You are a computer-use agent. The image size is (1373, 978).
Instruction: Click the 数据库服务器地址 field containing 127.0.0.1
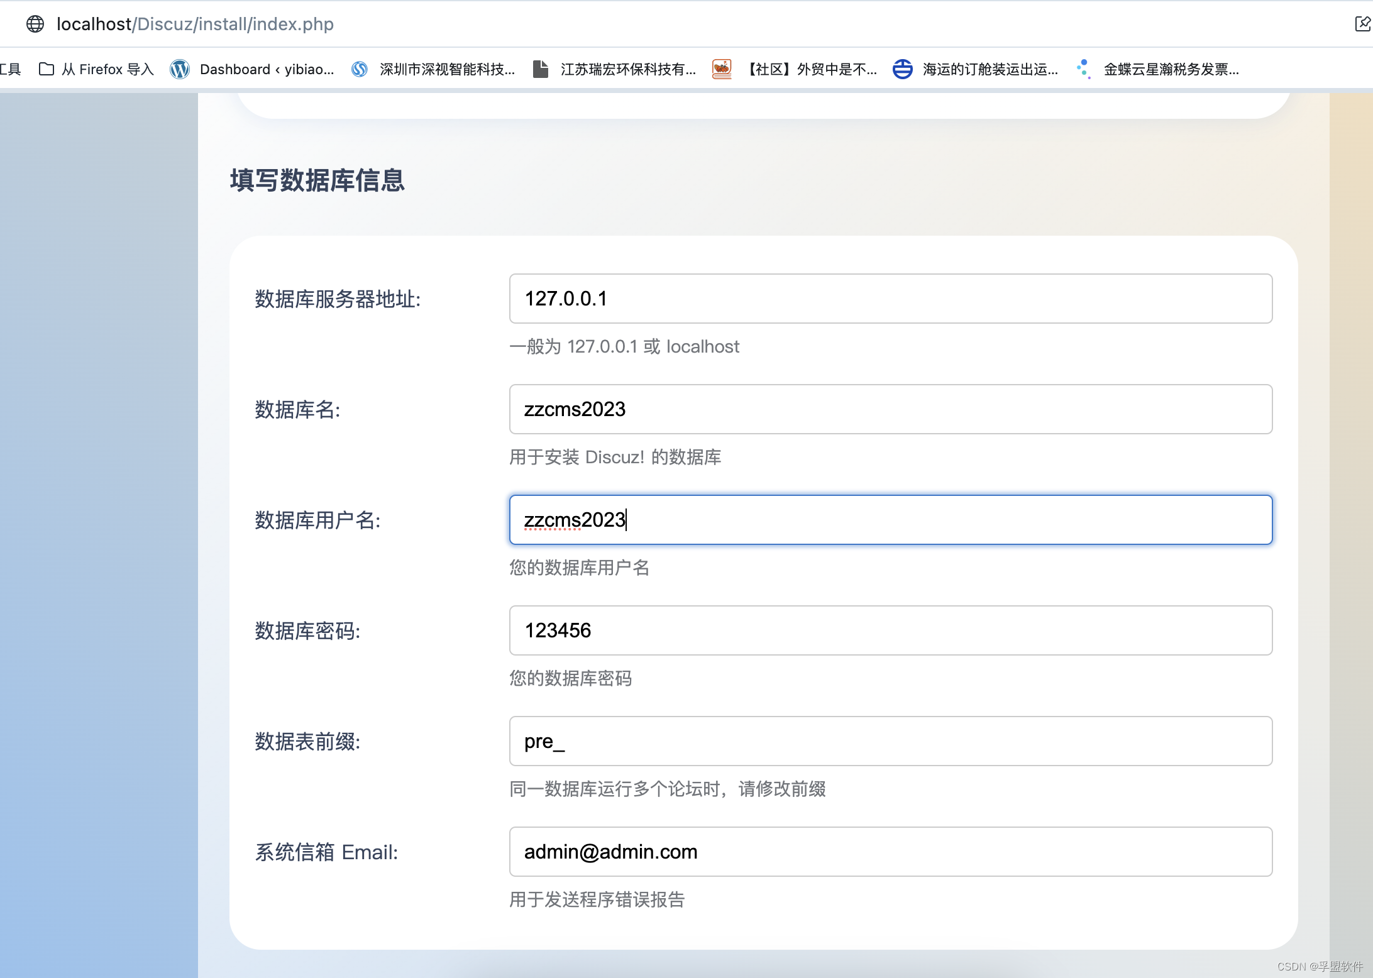890,299
